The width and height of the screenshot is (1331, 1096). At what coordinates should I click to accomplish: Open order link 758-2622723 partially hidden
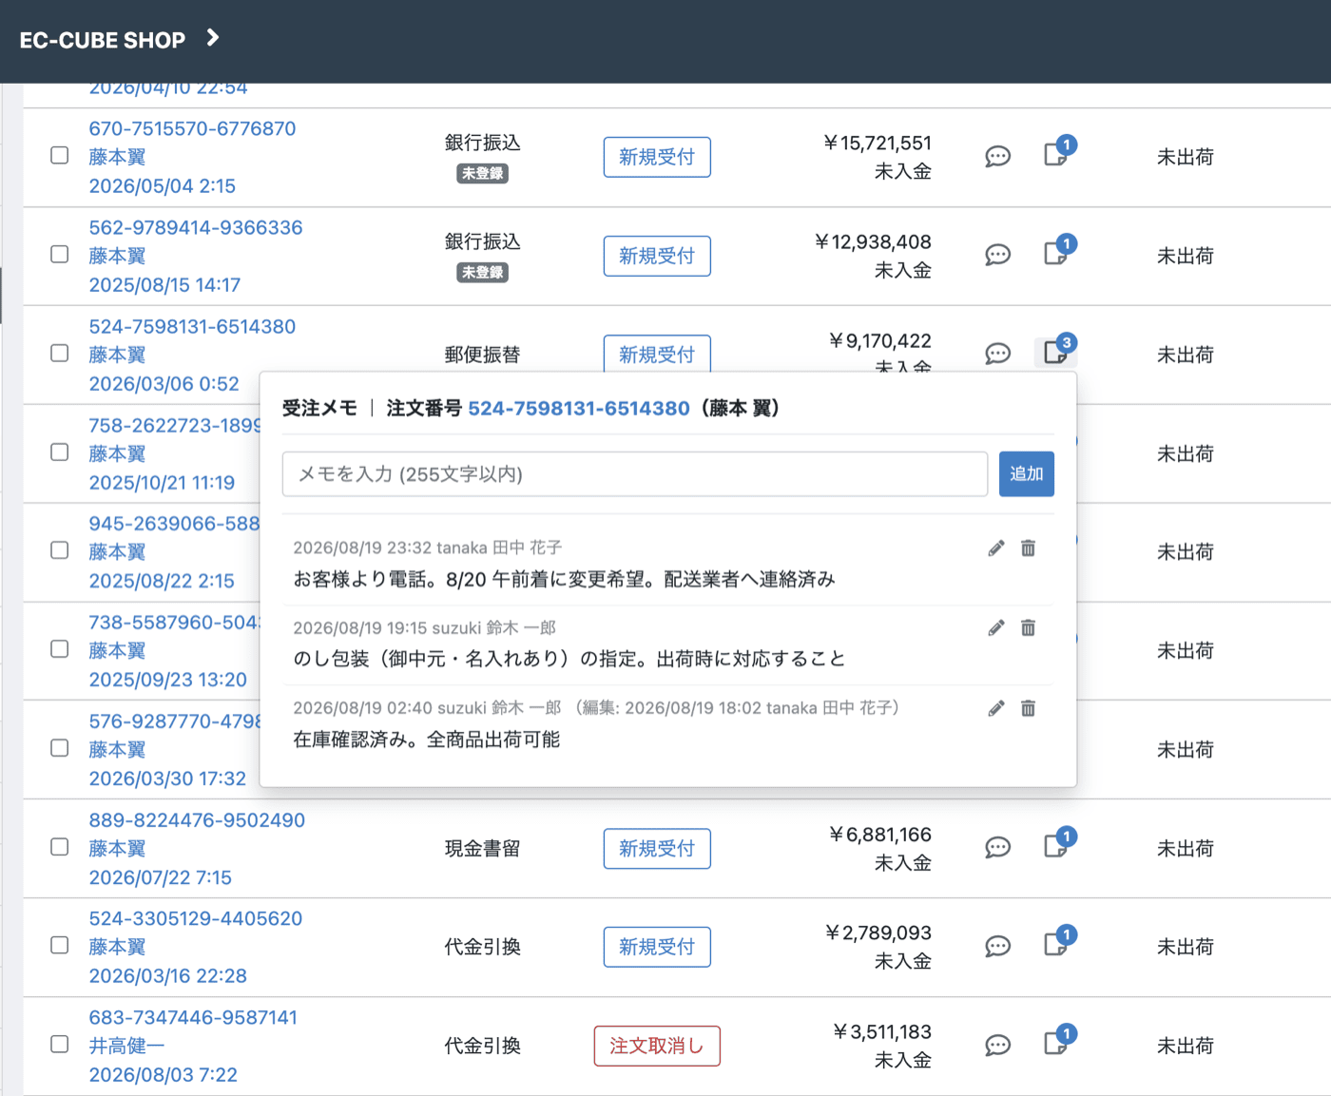175,426
